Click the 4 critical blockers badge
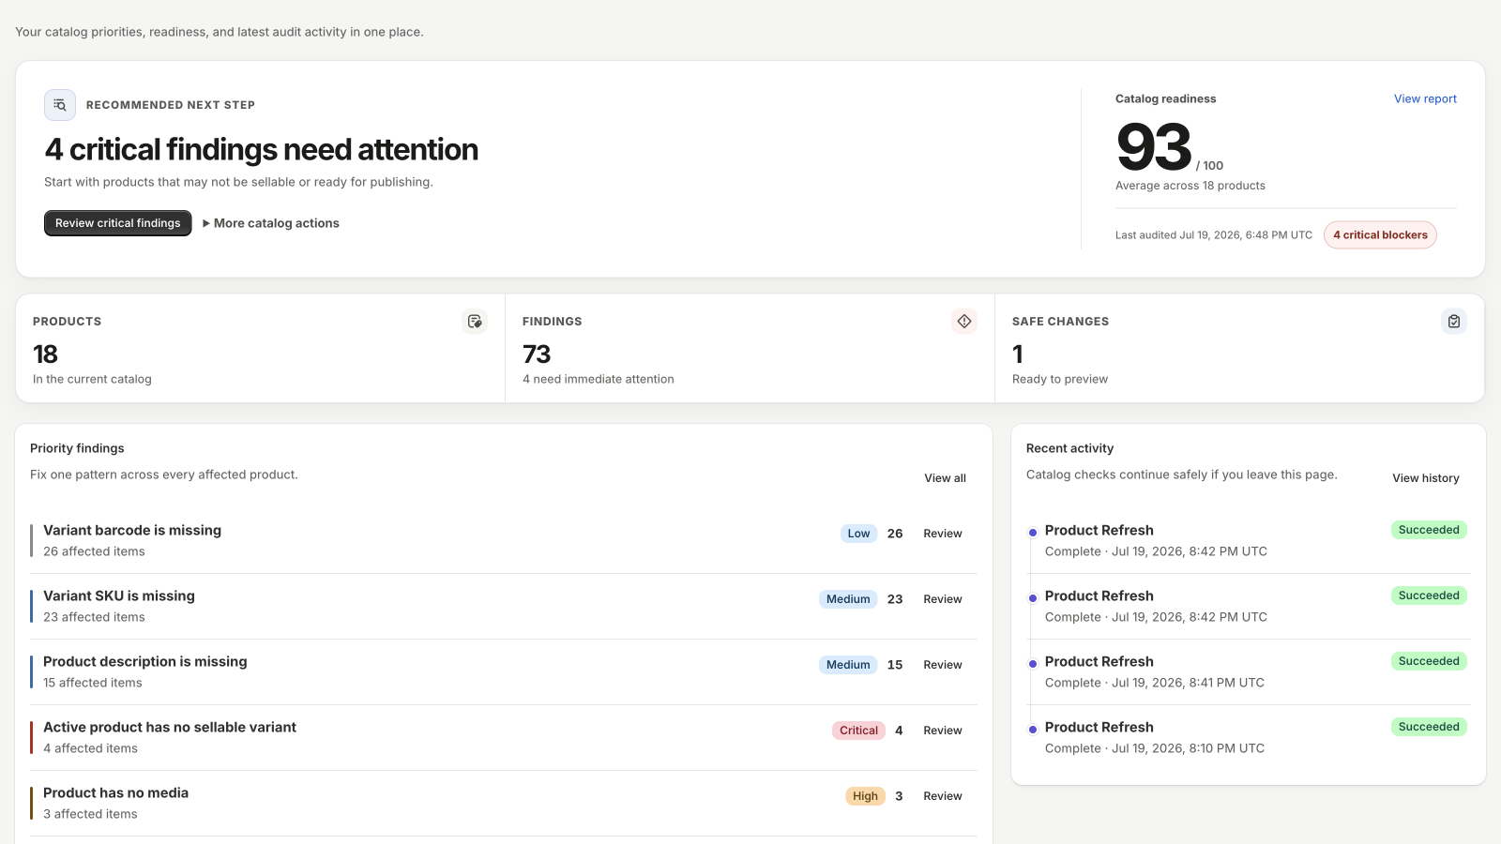This screenshot has height=844, width=1501. point(1380,235)
